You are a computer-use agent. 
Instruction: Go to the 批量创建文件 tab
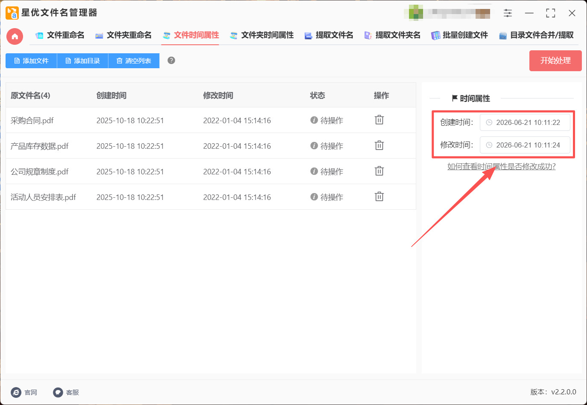(459, 35)
